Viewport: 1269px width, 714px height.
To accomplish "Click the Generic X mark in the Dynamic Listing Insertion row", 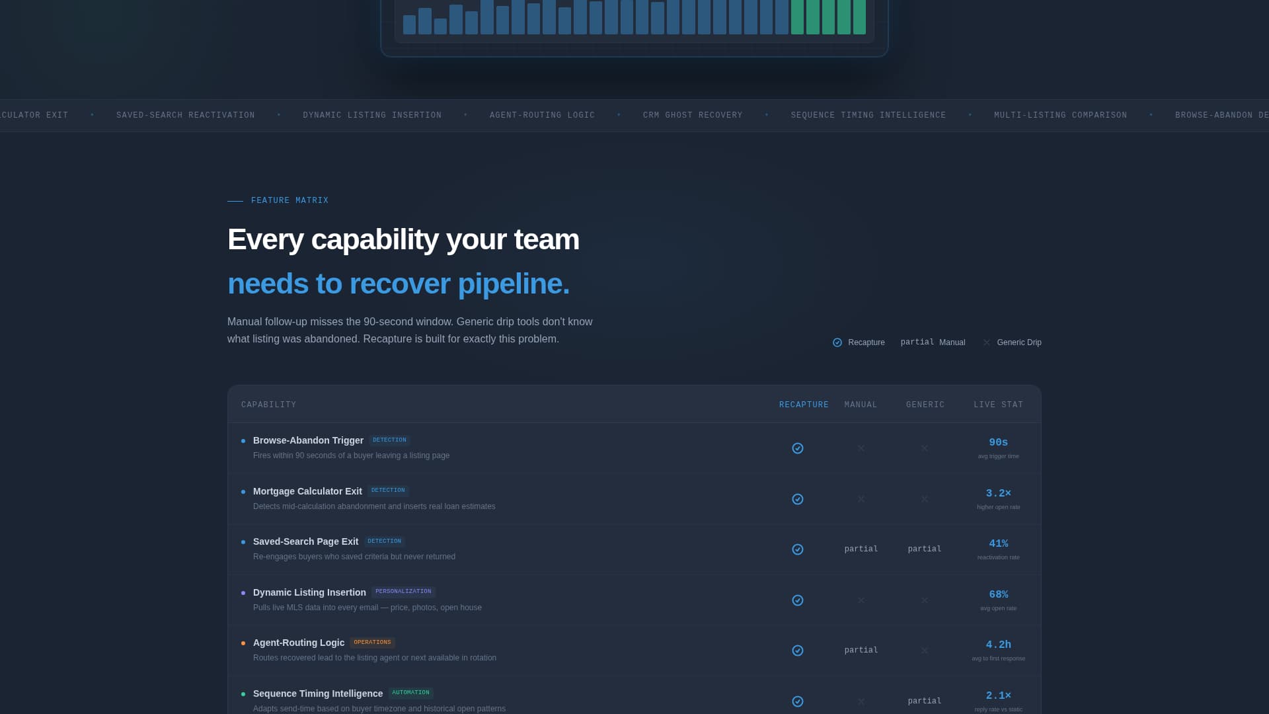I will (925, 600).
